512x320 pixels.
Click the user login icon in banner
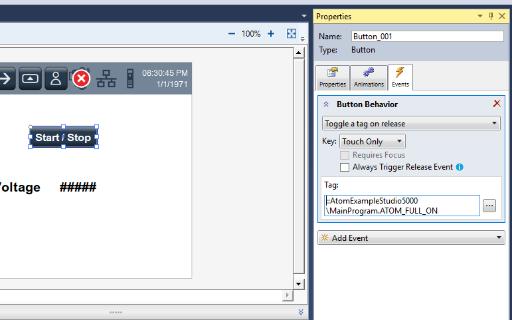point(56,79)
